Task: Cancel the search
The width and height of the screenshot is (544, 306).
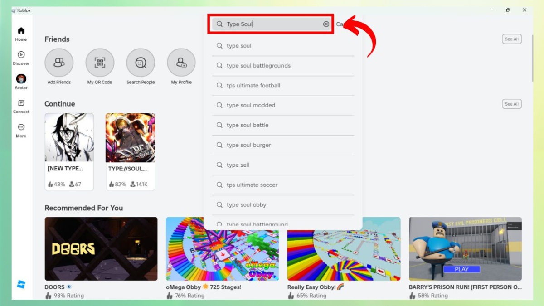Action: (x=340, y=24)
